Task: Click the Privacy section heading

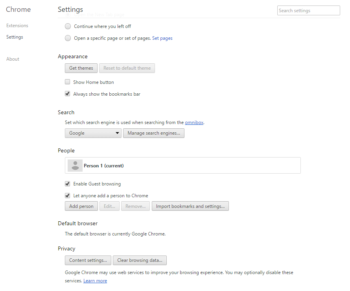Action: tap(66, 248)
